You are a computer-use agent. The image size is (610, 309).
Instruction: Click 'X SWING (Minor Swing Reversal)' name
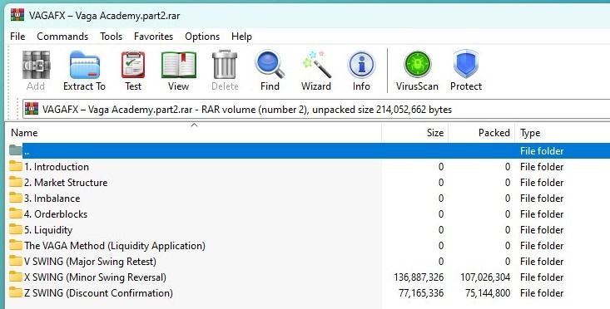(96, 277)
